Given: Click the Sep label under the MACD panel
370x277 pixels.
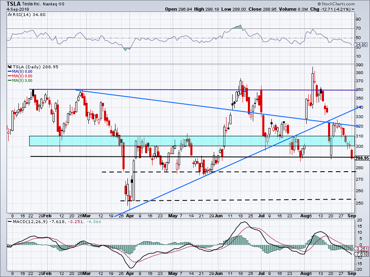Looking at the screenshot, I should click(352, 273).
